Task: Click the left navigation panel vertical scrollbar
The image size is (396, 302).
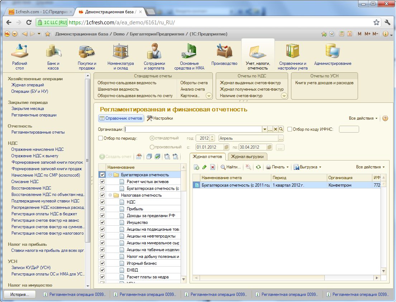Action: pyautogui.click(x=87, y=161)
